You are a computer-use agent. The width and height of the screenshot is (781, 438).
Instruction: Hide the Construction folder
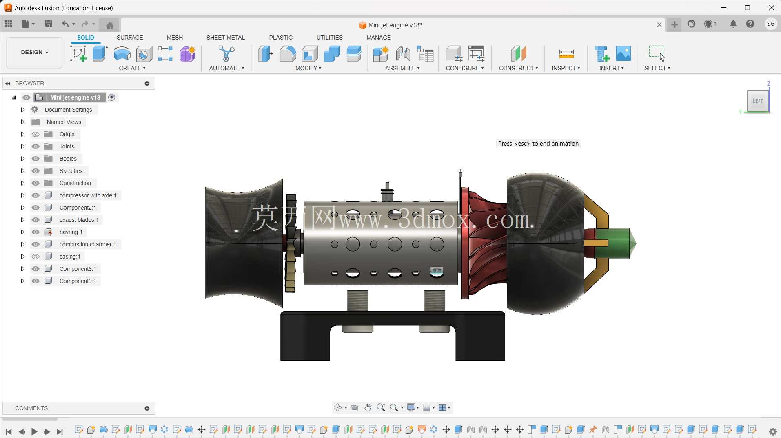(x=35, y=183)
